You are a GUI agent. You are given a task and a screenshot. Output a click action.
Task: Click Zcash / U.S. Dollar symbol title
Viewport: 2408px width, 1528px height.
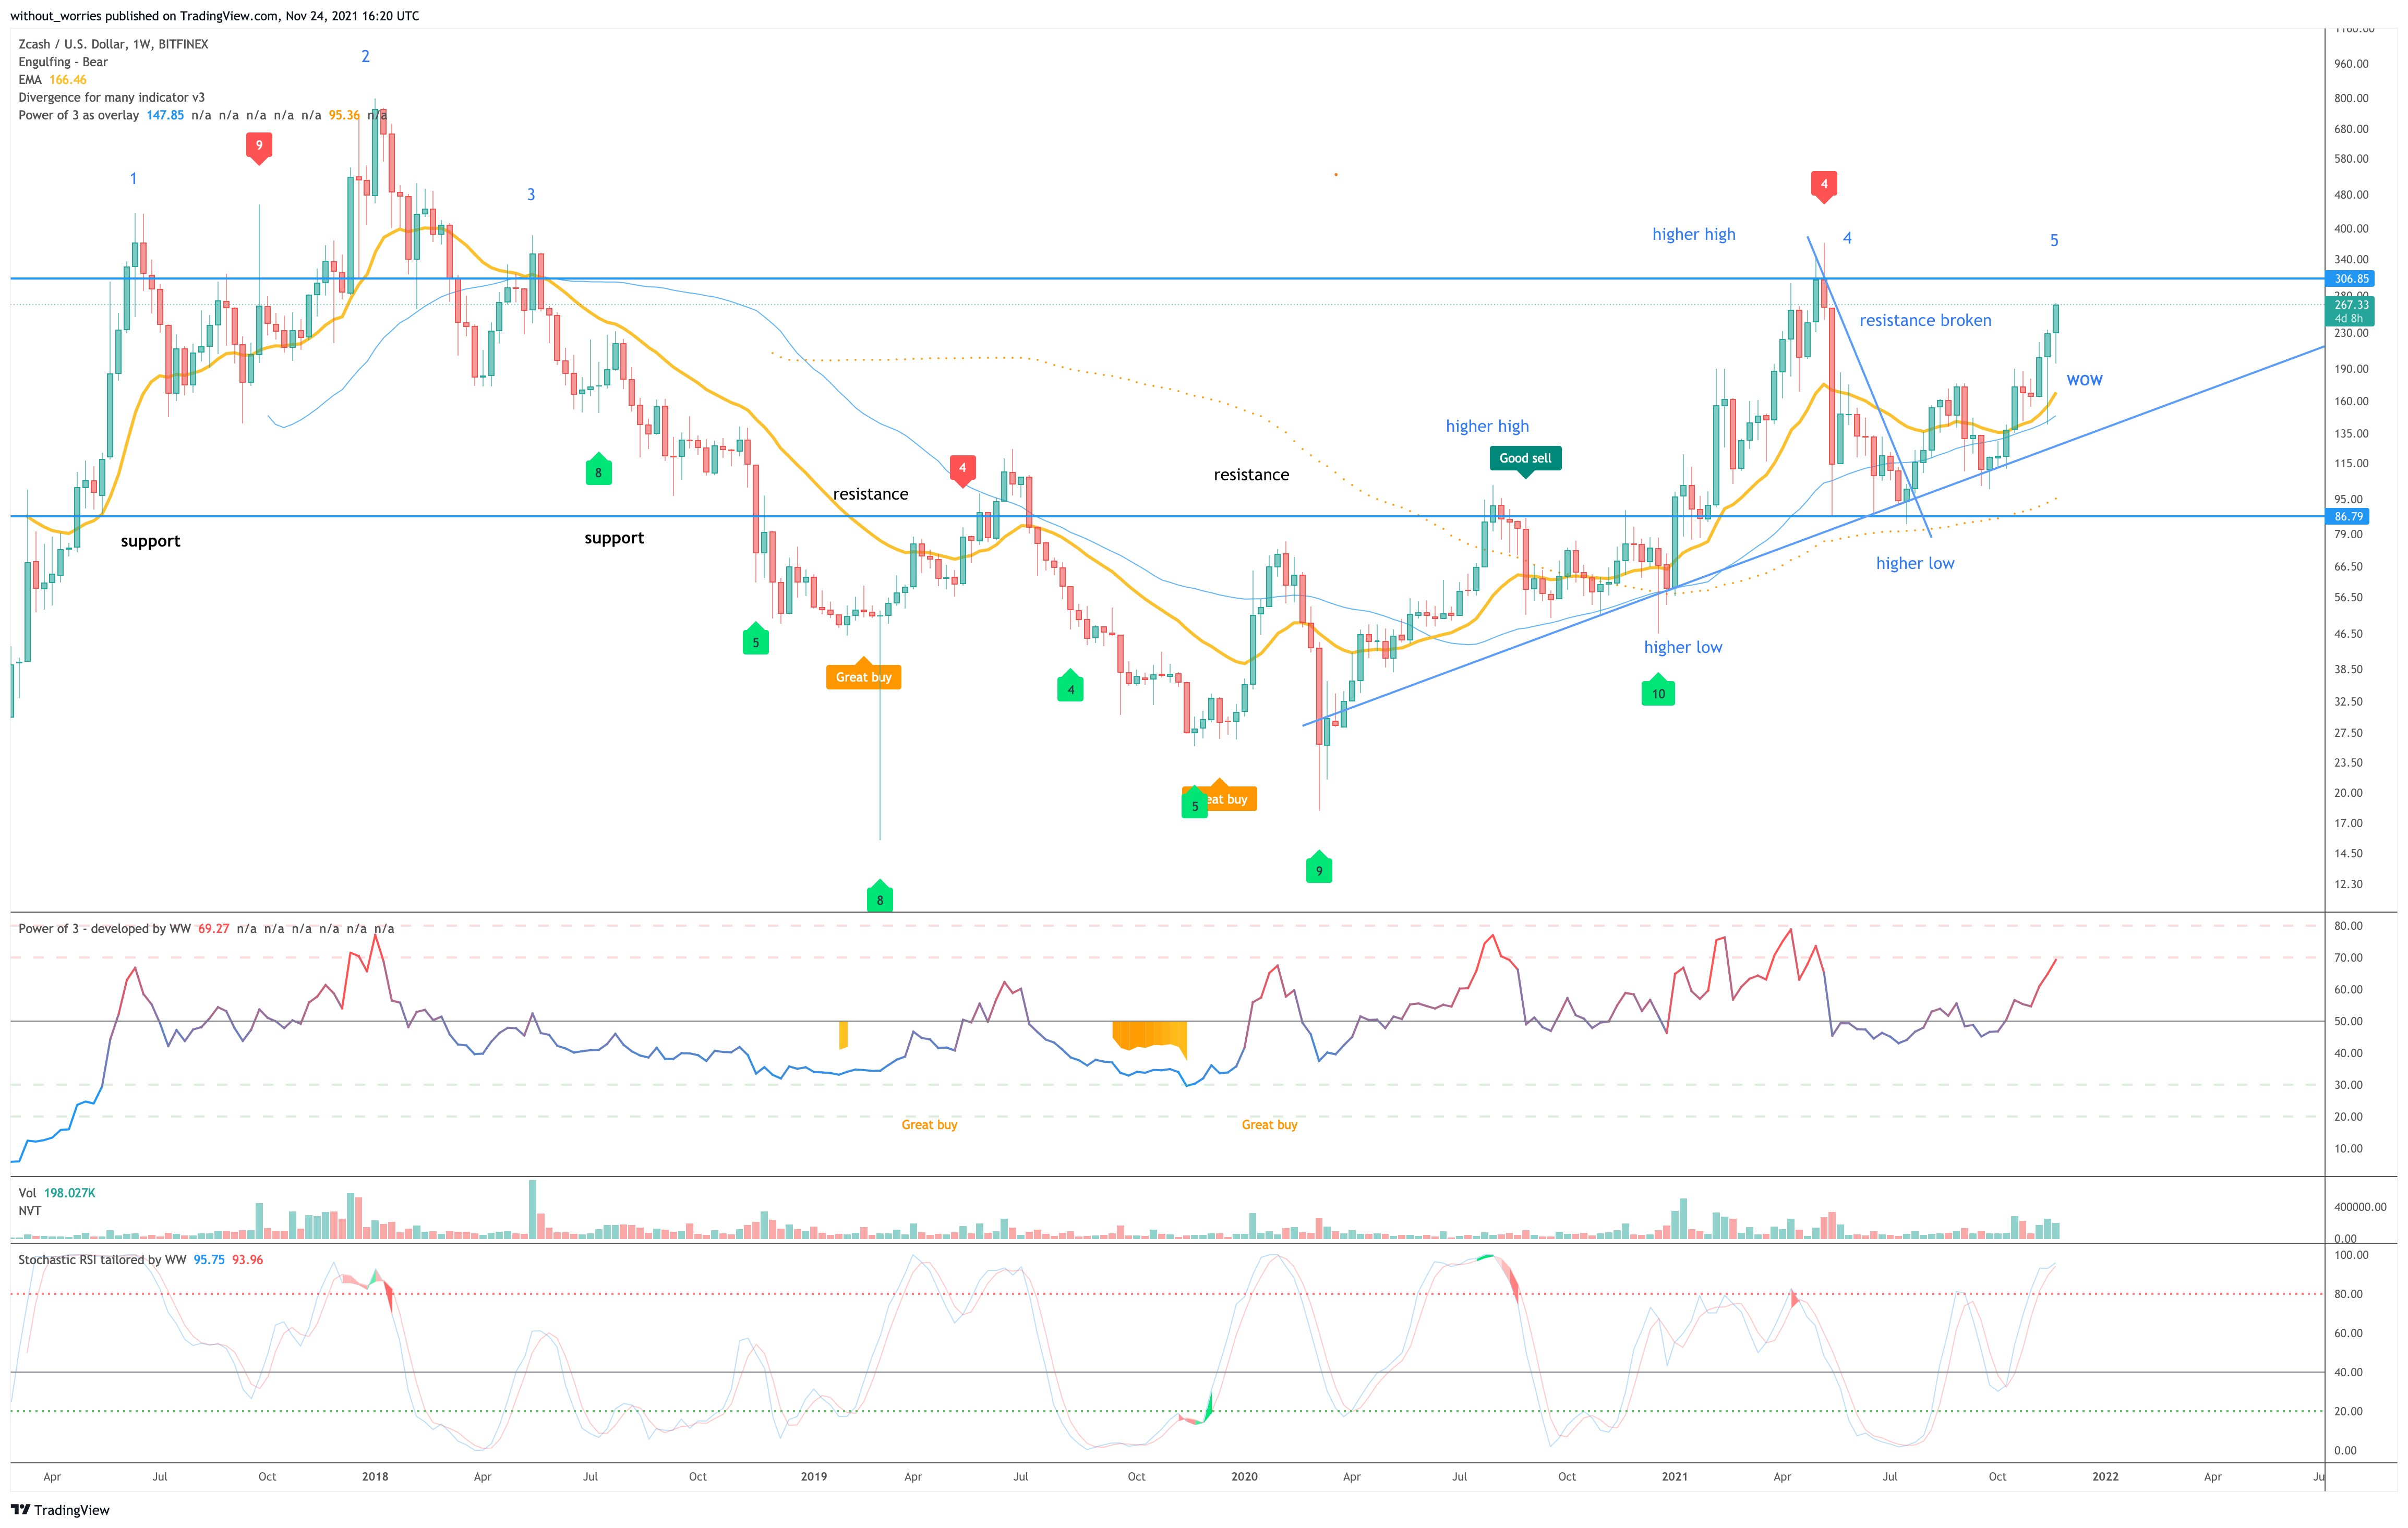point(113,44)
